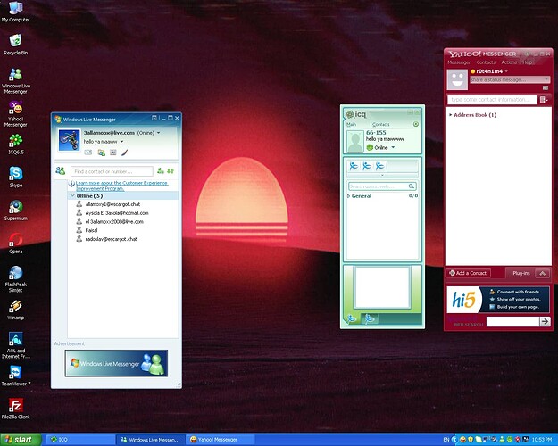This screenshot has height=446, width=558.
Task: Expand the small arrow below the ICQ toolbar
Action: [382, 176]
